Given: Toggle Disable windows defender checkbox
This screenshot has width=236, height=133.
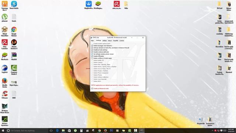Looking at the screenshot, I should (92, 52).
